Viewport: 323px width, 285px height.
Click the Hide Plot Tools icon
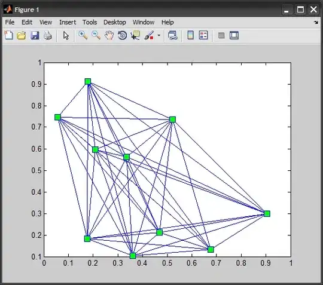pos(221,35)
